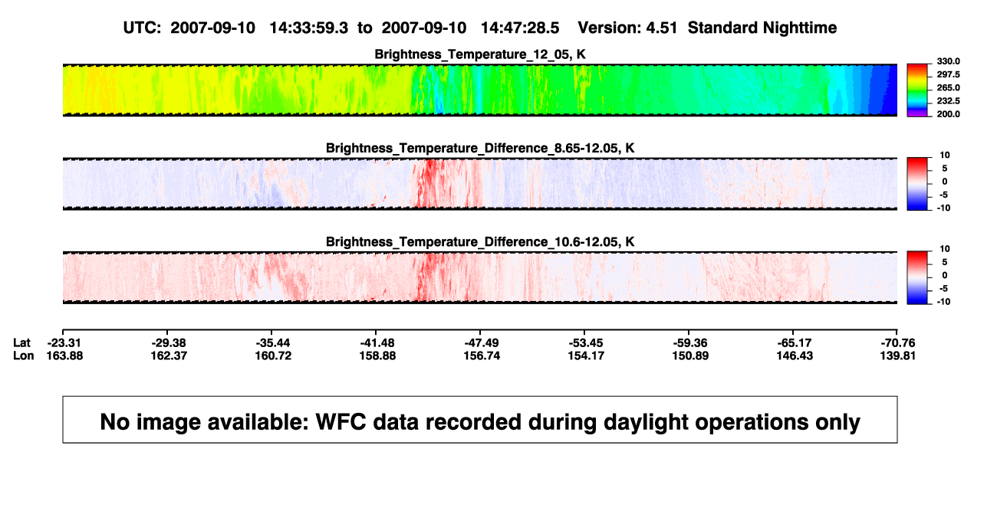Image resolution: width=997 pixels, height=511 pixels.
Task: Select the Brightness_Temperature_12_05 plot title
Action: (x=480, y=54)
